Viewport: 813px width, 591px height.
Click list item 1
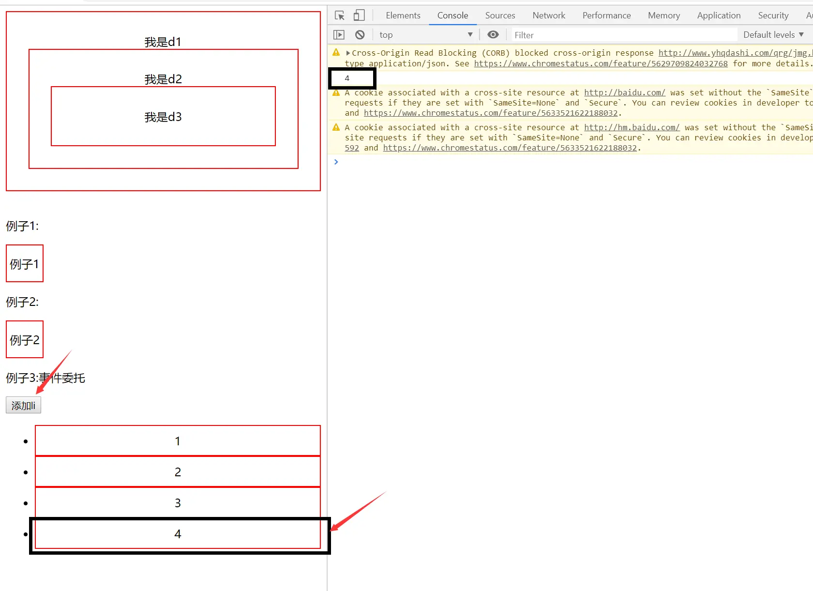(178, 440)
